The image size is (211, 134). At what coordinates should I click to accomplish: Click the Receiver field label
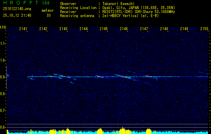68,12
